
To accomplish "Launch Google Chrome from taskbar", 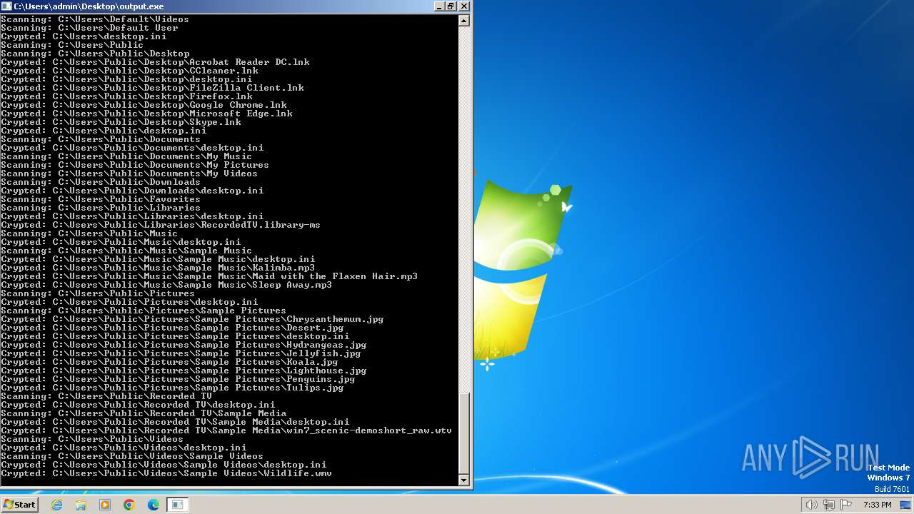I will 129,505.
